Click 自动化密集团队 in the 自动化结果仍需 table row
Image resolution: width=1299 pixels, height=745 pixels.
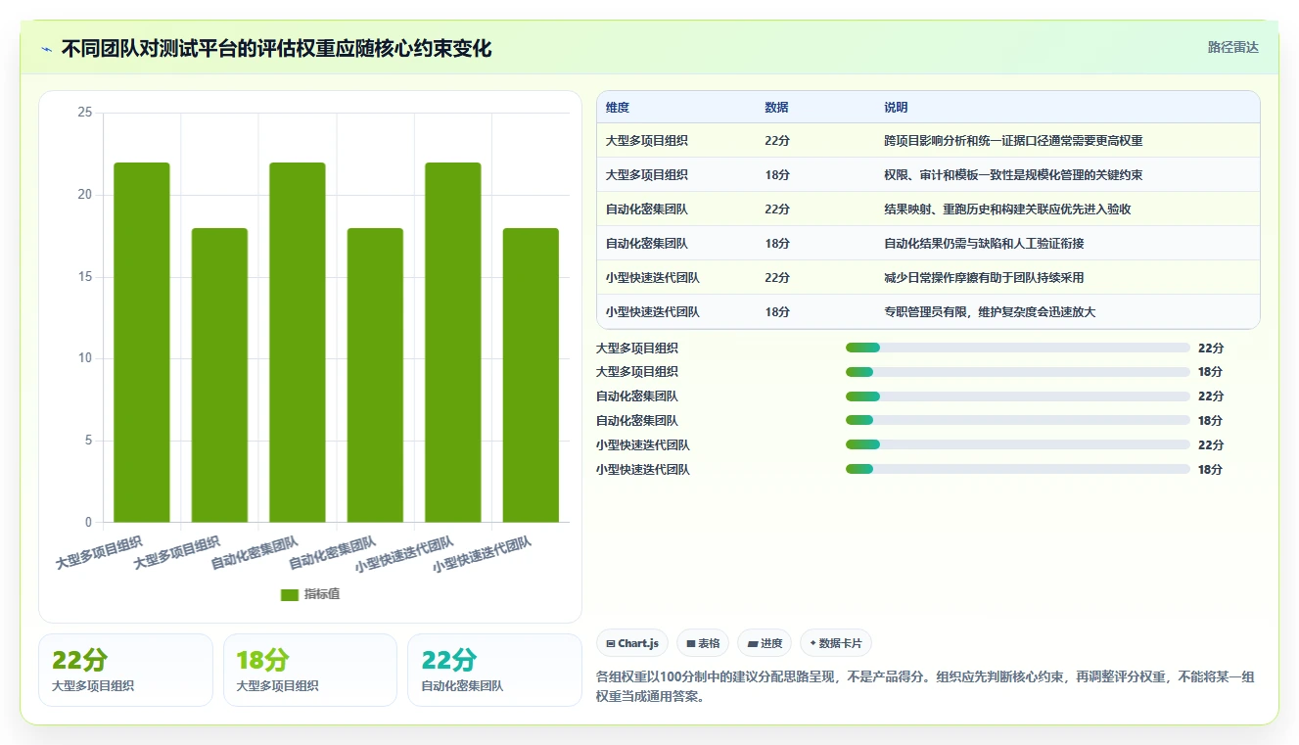(x=647, y=244)
